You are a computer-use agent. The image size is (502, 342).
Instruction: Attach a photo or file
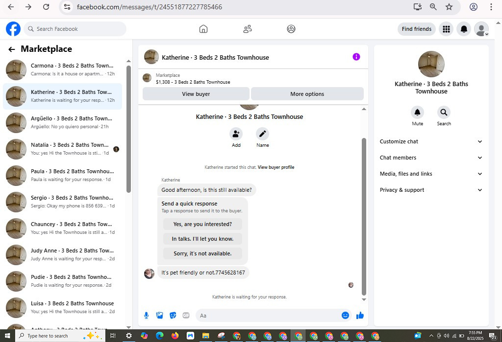click(159, 316)
